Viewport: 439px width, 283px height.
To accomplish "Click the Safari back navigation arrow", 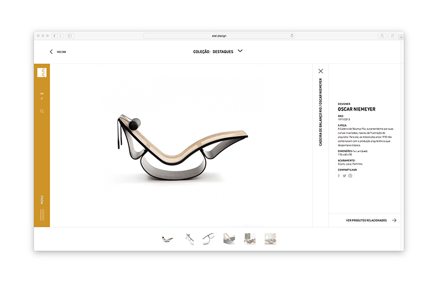I will coord(54,36).
